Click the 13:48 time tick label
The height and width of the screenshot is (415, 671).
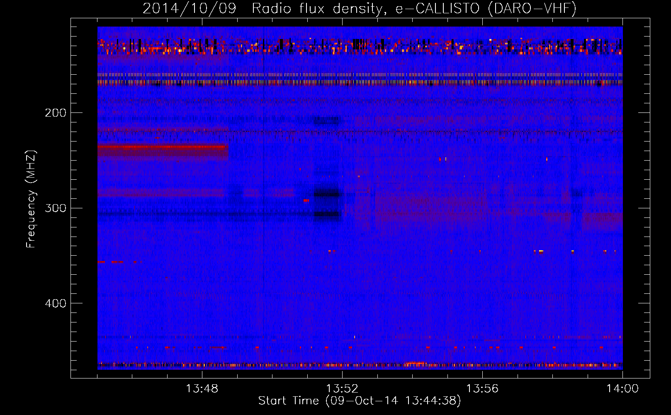[202, 389]
